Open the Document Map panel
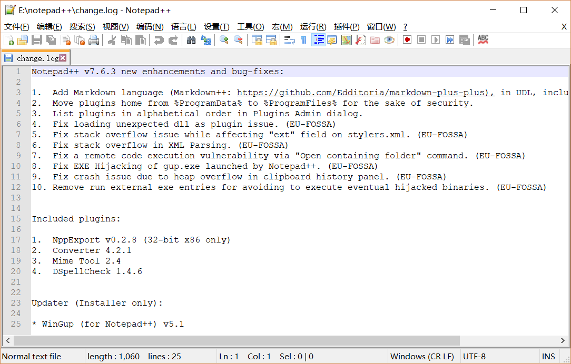 [346, 39]
